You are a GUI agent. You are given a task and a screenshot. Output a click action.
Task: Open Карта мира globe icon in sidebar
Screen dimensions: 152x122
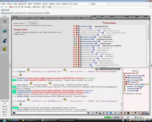pos(5,41)
